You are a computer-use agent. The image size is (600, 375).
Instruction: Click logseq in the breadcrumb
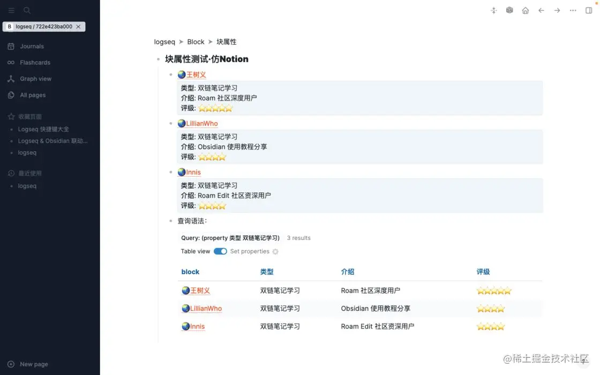coord(164,42)
